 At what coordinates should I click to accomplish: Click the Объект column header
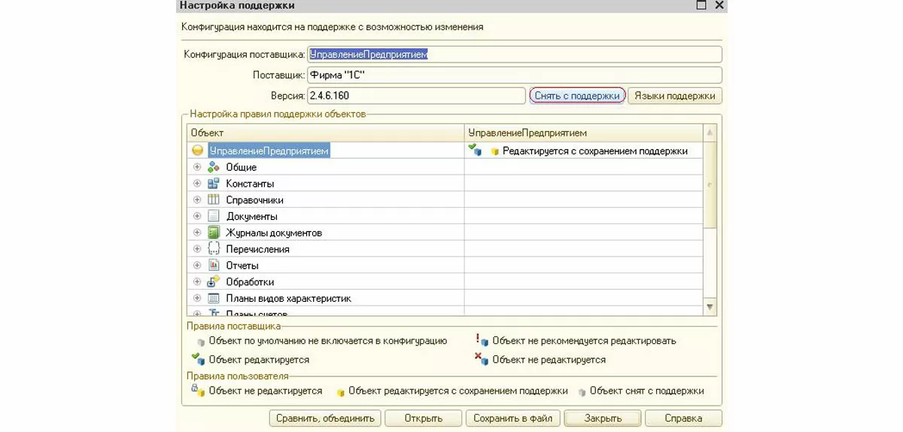325,133
